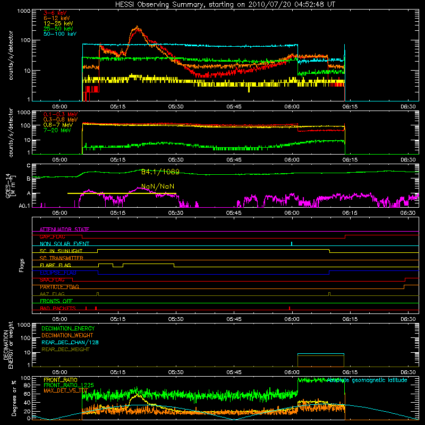Select the 3-6 keV legend label
The height and width of the screenshot is (425, 425).
coord(55,13)
